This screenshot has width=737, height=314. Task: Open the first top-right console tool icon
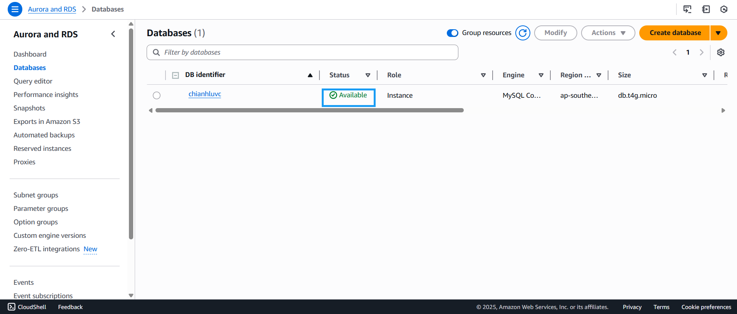[x=687, y=9]
